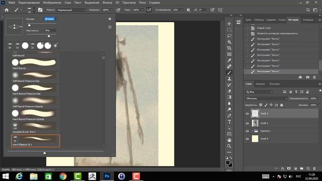Hide layer Слой 2
Screen dimensions: 322x181
[x=247, y=114]
